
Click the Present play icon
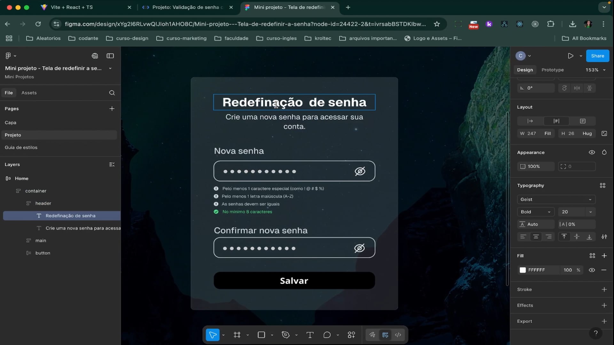(x=571, y=56)
